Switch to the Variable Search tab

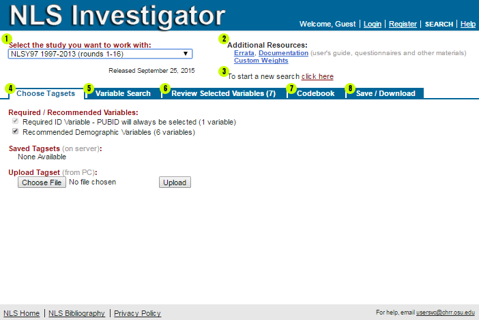point(123,93)
